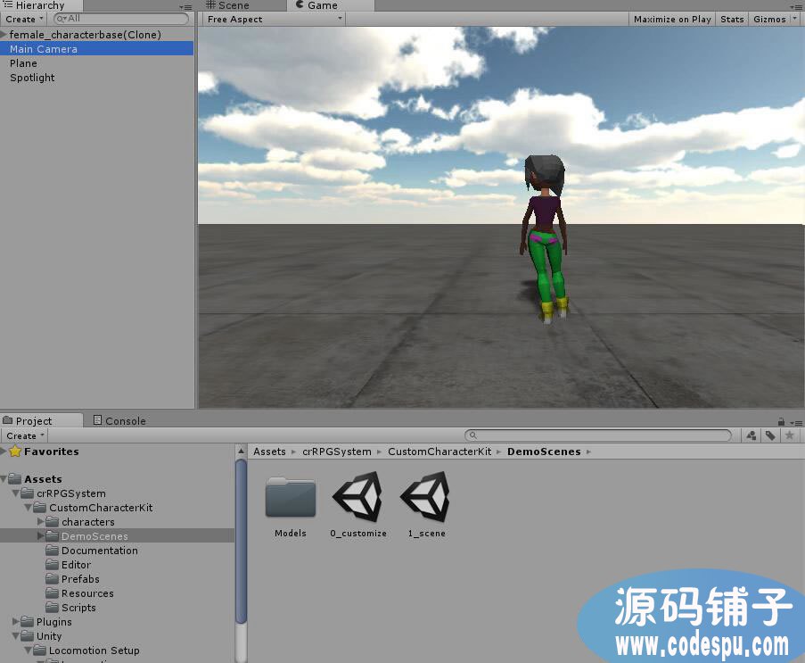This screenshot has width=805, height=663.
Task: Open Search by Type filter icon
Action: [x=752, y=435]
